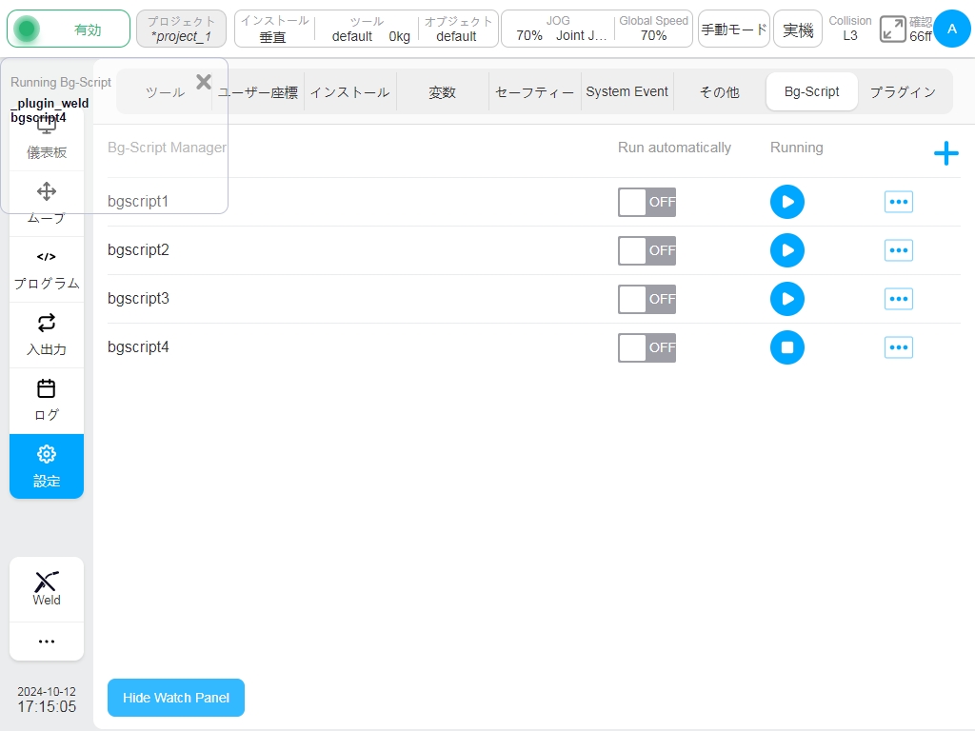This screenshot has height=731, width=975.
Task: Toggle Run automatically for bgscript1
Action: pyautogui.click(x=647, y=202)
